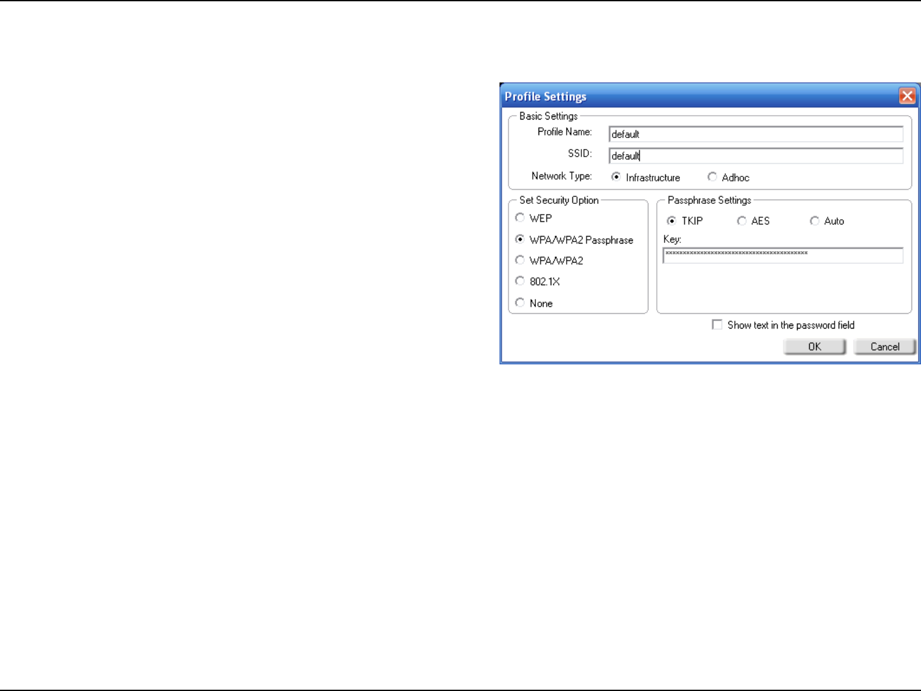Click the Passphrase Settings group label
The image size is (921, 691).
coord(709,200)
